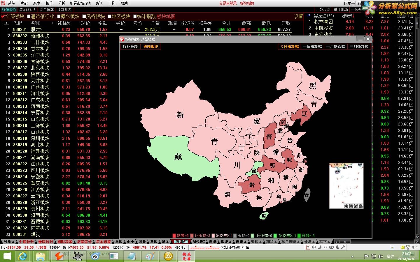Click the volume icon in system tray

click(x=381, y=256)
